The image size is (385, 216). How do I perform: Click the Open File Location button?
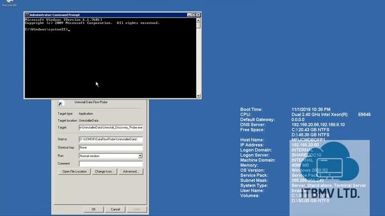click(x=75, y=172)
